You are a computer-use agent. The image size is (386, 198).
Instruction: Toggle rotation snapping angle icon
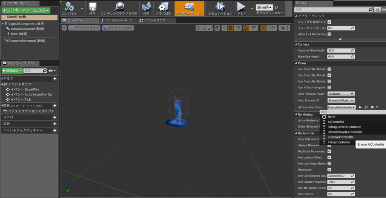tap(246, 28)
